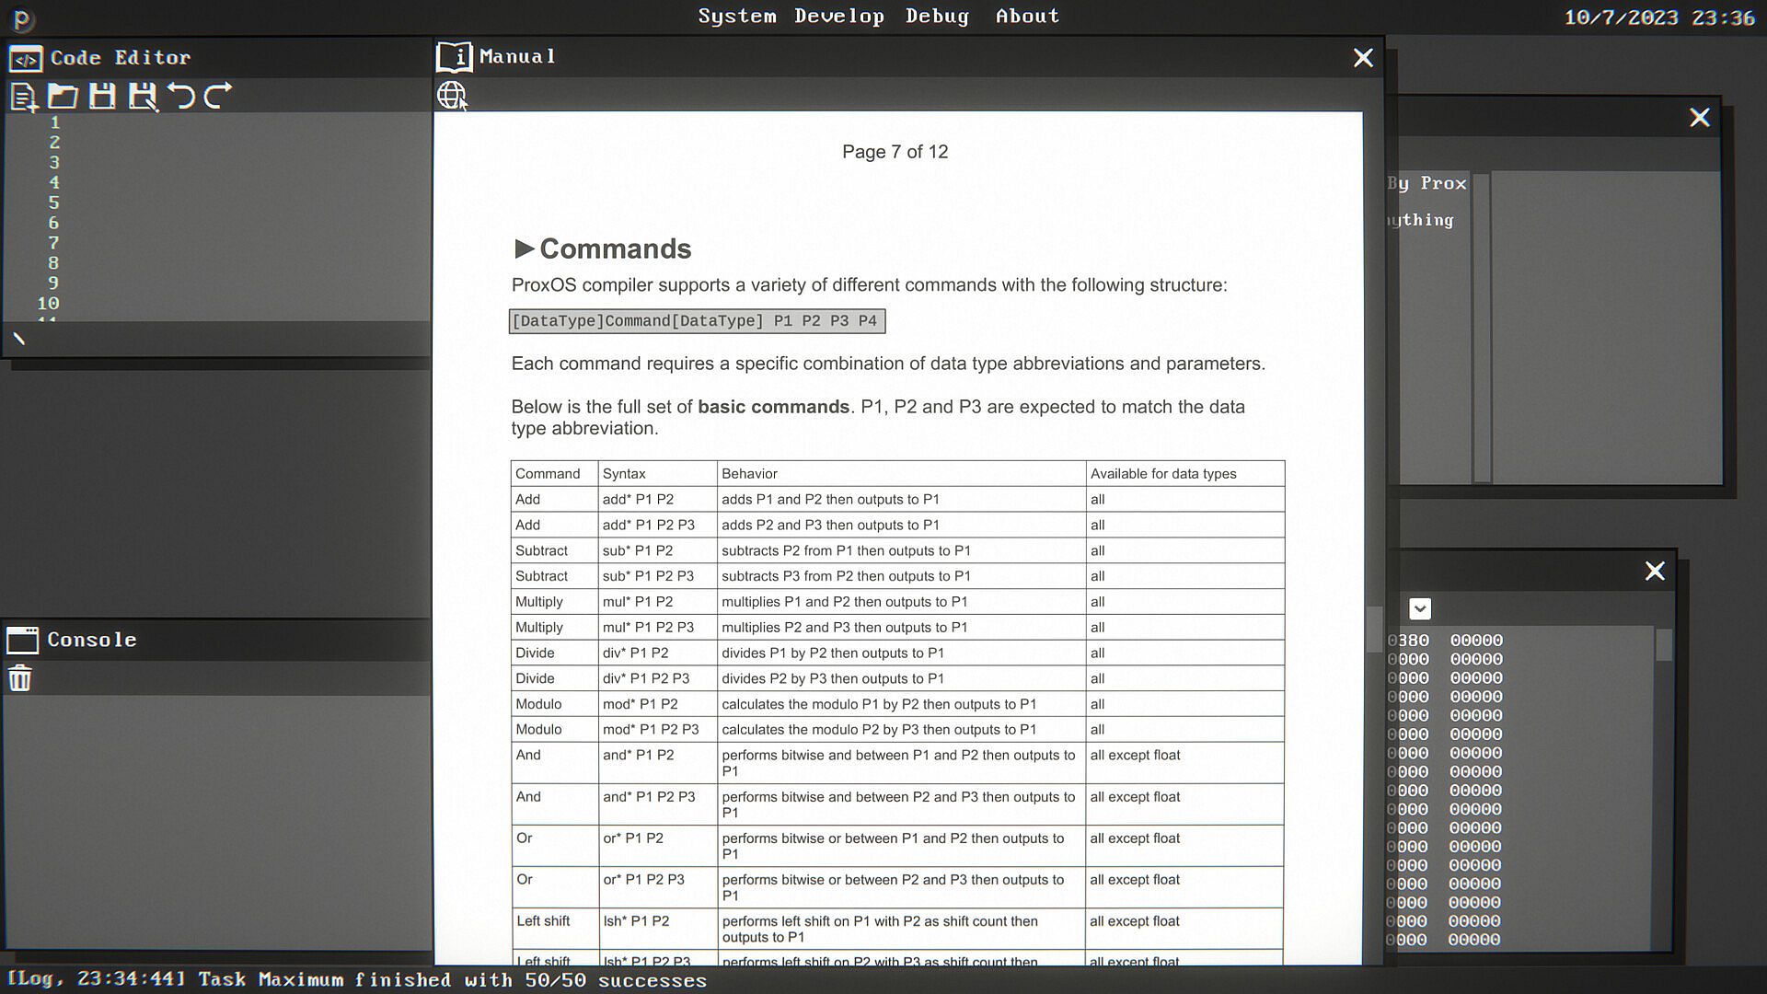Collapse the Commands section triangle
Image resolution: width=1767 pixels, height=994 pixels.
pyautogui.click(x=524, y=248)
